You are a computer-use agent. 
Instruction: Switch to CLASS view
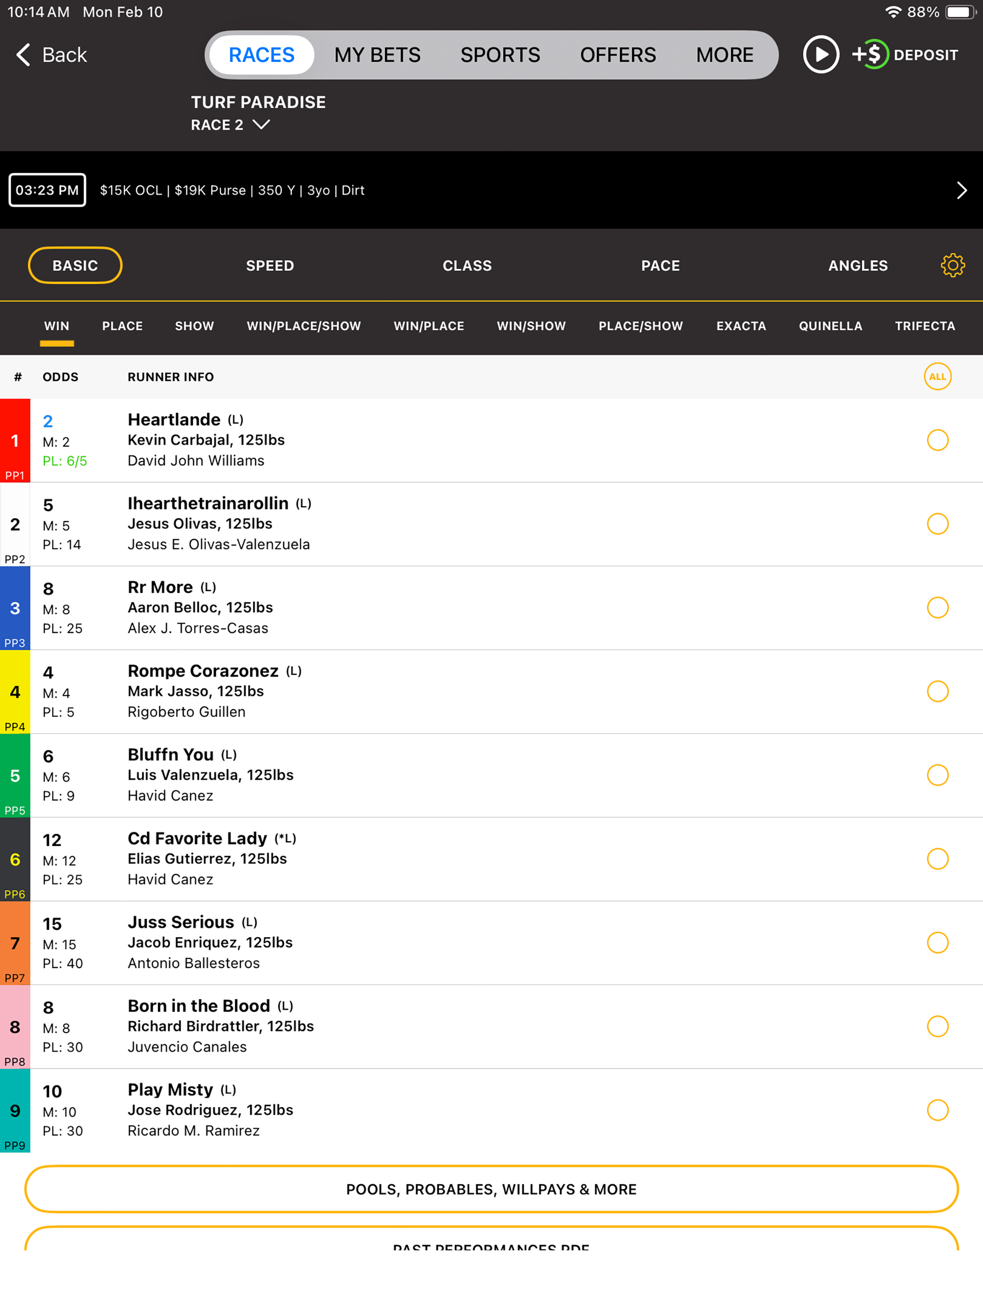pos(467,265)
